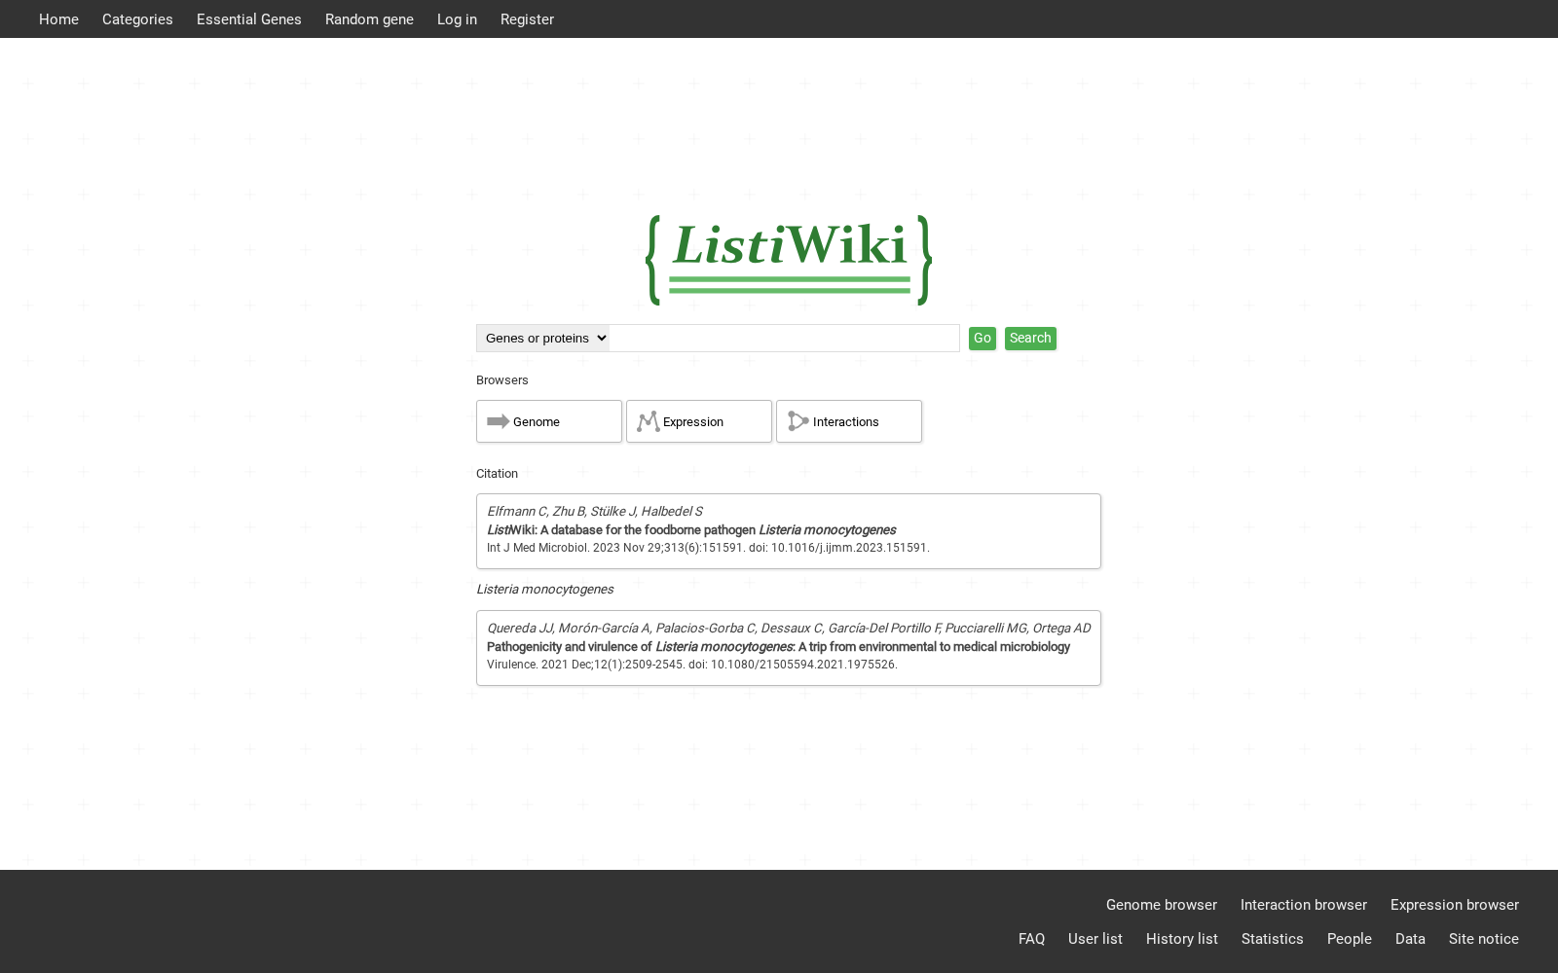Go to Essential Genes page

(249, 19)
